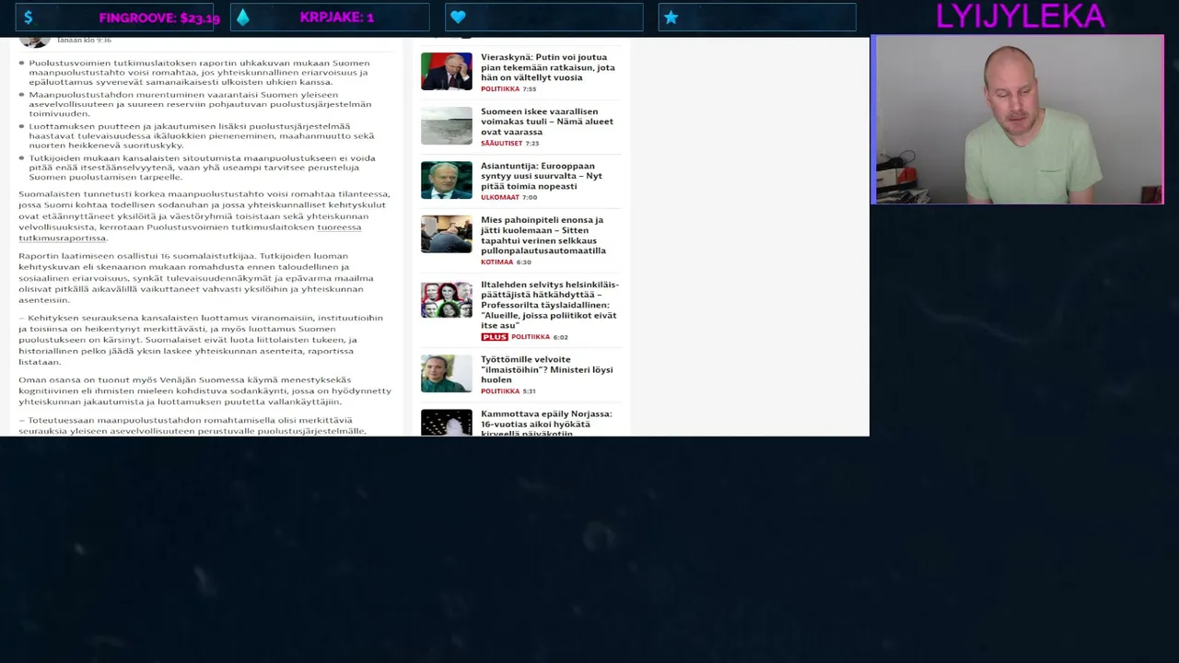Click the blue heart icon
This screenshot has width=1179, height=663.
pyautogui.click(x=458, y=17)
